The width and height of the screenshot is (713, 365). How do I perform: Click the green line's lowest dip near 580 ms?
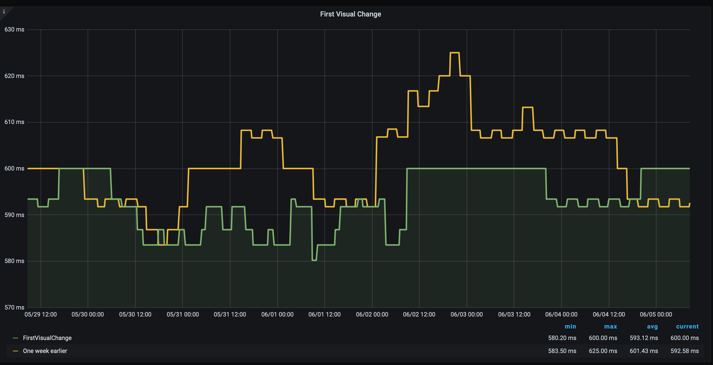click(x=314, y=260)
